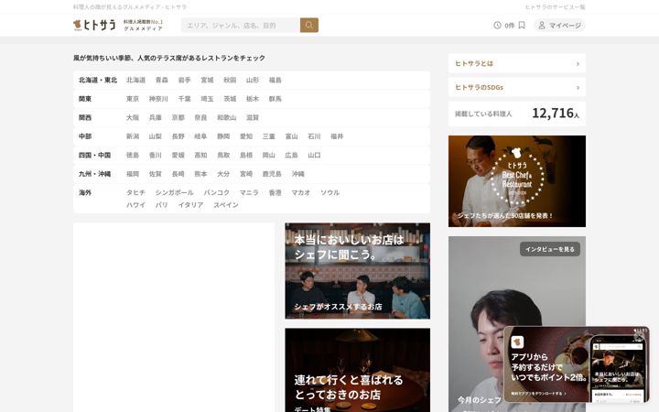The height and width of the screenshot is (412, 659).
Task: Select 石川 area link
Action: pyautogui.click(x=314, y=136)
